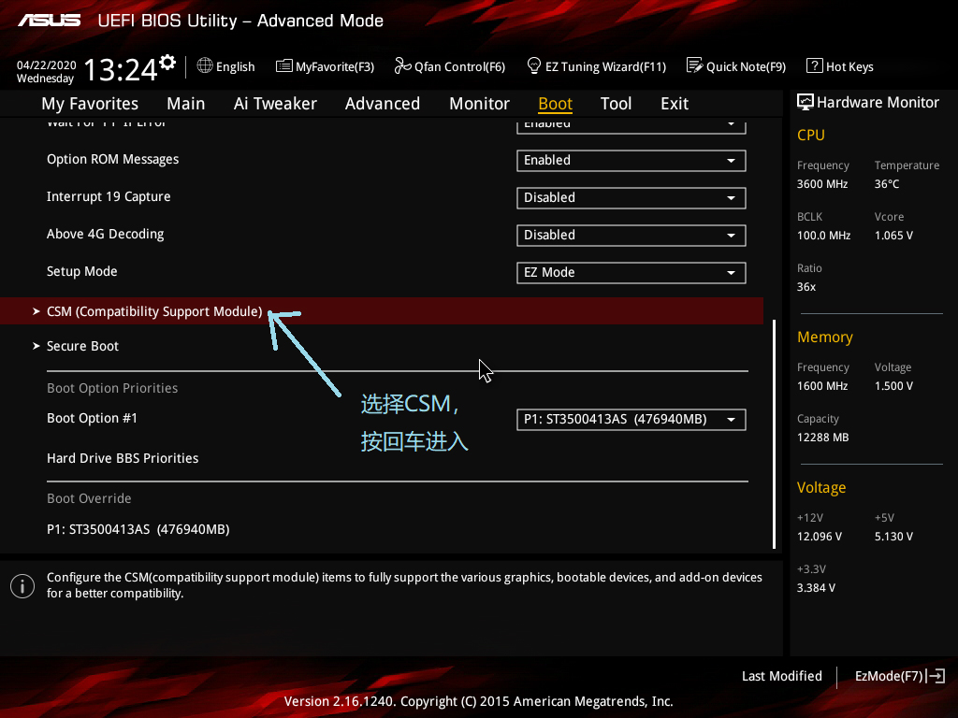The image size is (958, 718).
Task: Go to the Exit tab
Action: 675,104
